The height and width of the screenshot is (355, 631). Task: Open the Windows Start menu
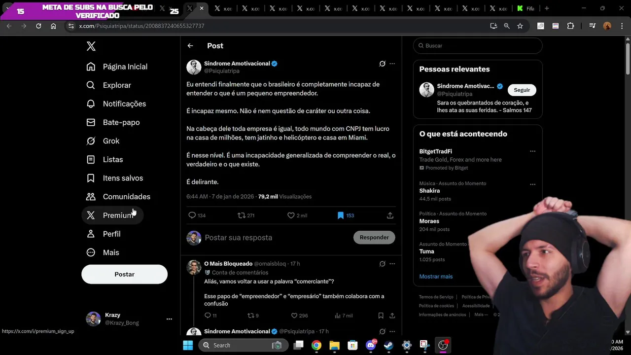(188, 345)
